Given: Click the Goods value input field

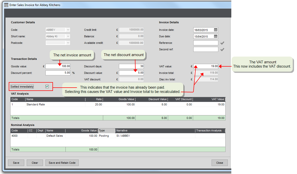Looking at the screenshot, I should tap(58, 66).
